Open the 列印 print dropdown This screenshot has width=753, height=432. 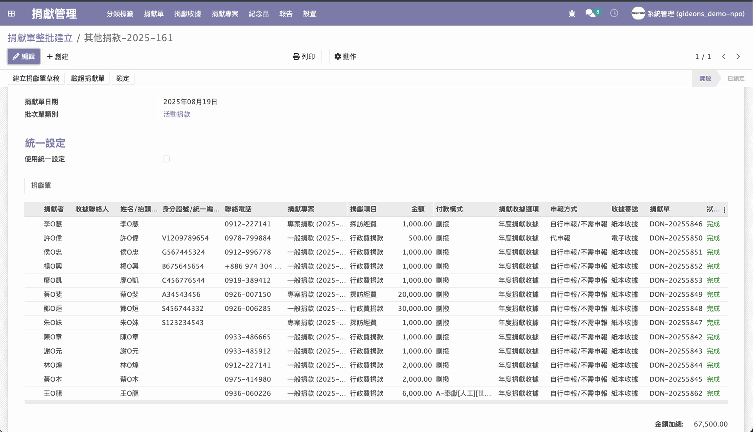pos(304,57)
